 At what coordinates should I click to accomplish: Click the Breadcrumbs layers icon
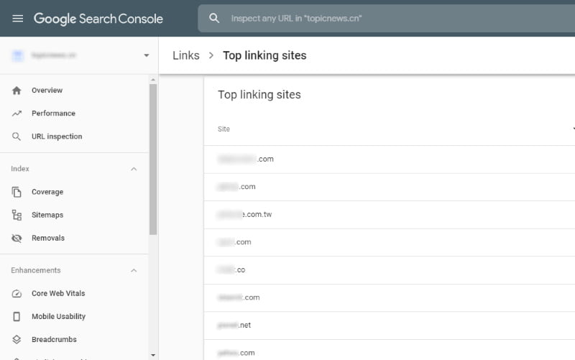17,339
